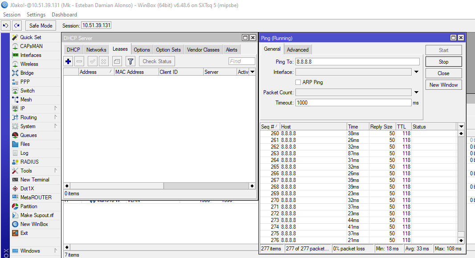Launch New Terminal from the sidebar
The width and height of the screenshot is (475, 258).
(x=35, y=180)
